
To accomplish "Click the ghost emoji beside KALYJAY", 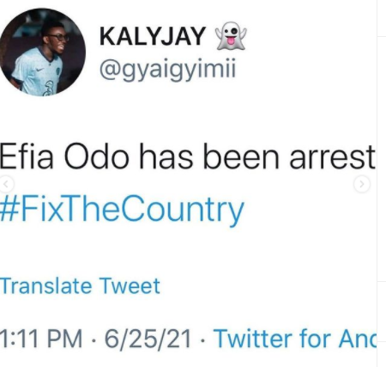I will click(x=231, y=36).
